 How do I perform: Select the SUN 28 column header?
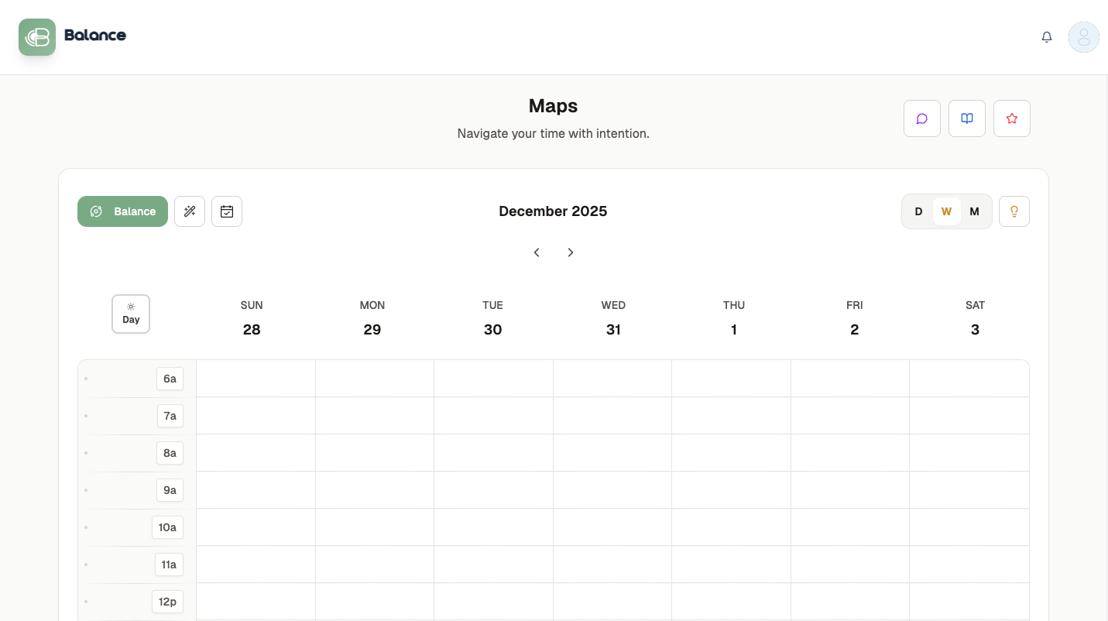click(251, 317)
